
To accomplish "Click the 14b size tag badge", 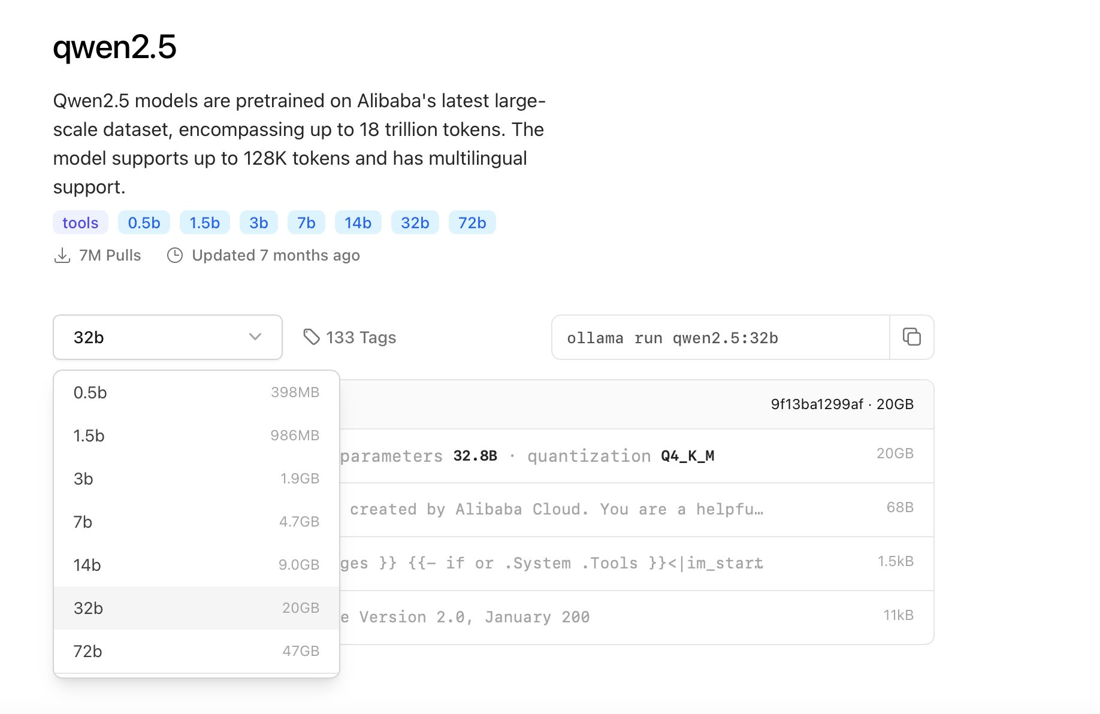I will click(x=358, y=223).
